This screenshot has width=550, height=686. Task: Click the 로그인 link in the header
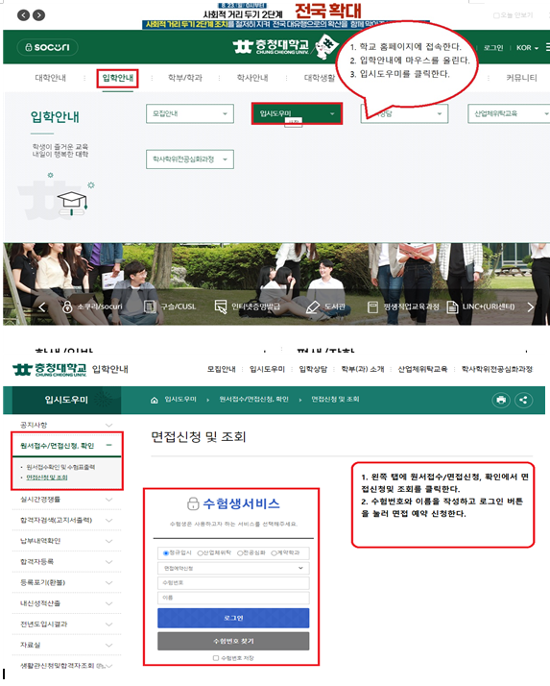point(493,48)
